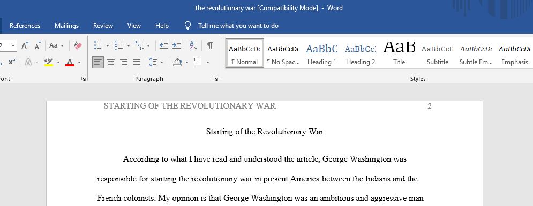
Task: Open the font color dropdown arrow
Action: click(79, 62)
